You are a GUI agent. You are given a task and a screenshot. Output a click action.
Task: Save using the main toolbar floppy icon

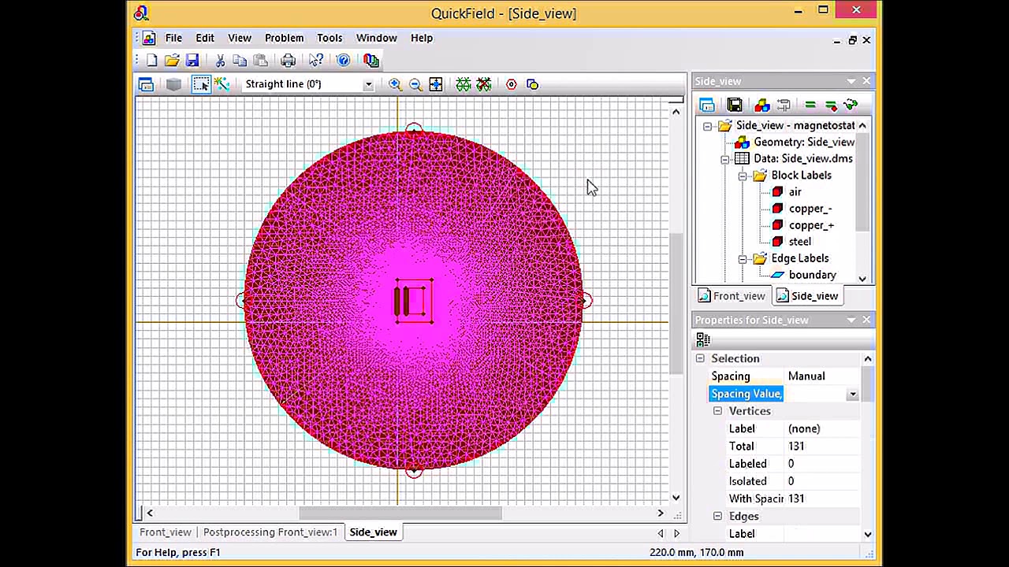[x=192, y=61]
